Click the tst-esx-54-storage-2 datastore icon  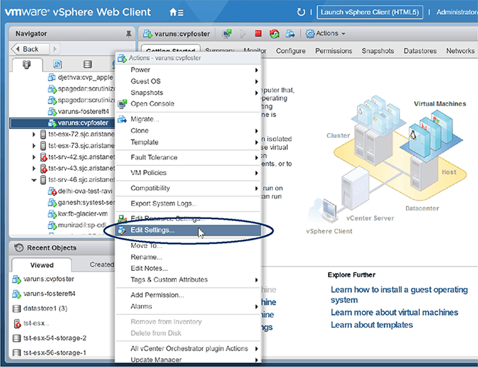(16, 338)
